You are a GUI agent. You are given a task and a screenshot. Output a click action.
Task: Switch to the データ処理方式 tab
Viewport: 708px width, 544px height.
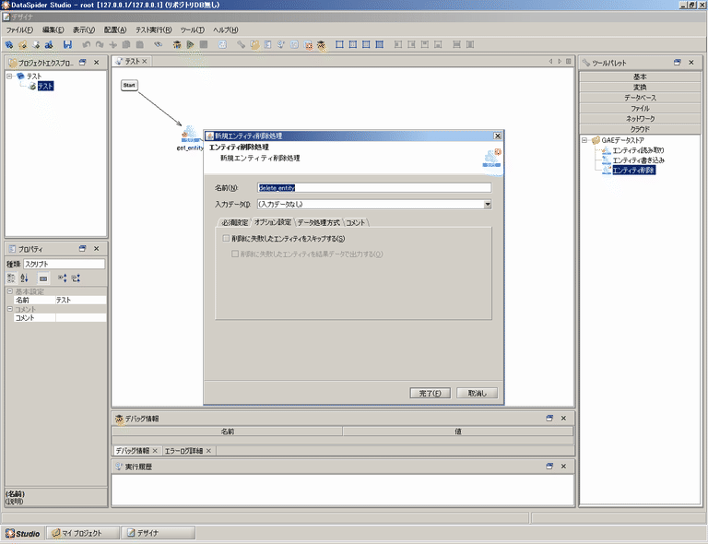pyautogui.click(x=318, y=222)
